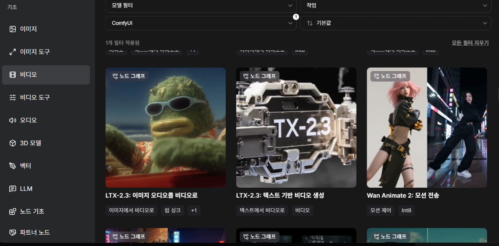499x246 pixels.
Task: Click 이미지에서 비디오로 tag under first LTX-2.3 card
Action: (x=132, y=210)
